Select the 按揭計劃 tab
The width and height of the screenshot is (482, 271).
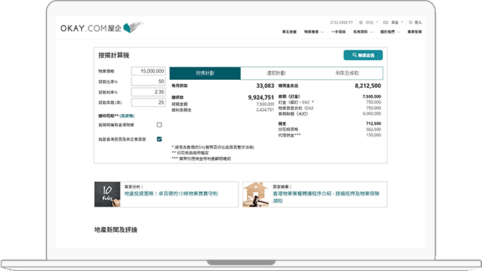click(x=205, y=73)
